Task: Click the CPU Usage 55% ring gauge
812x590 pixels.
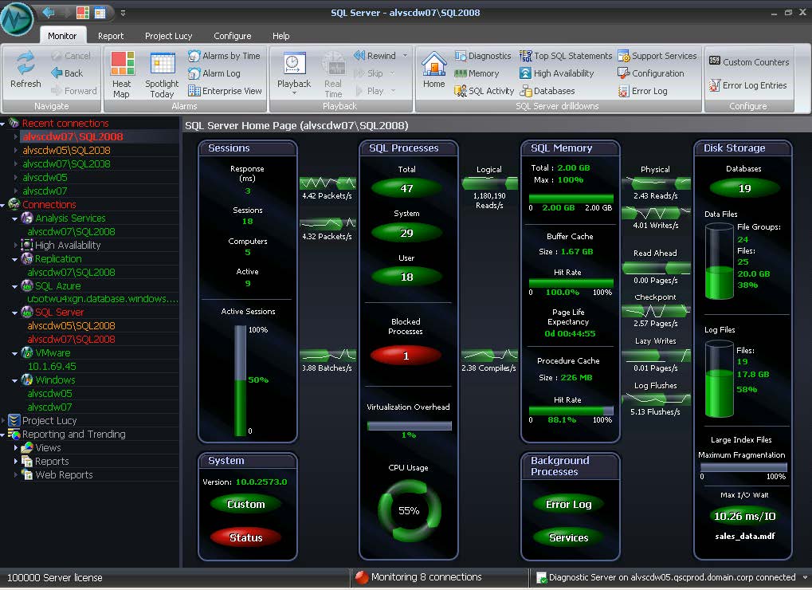Action: [409, 511]
